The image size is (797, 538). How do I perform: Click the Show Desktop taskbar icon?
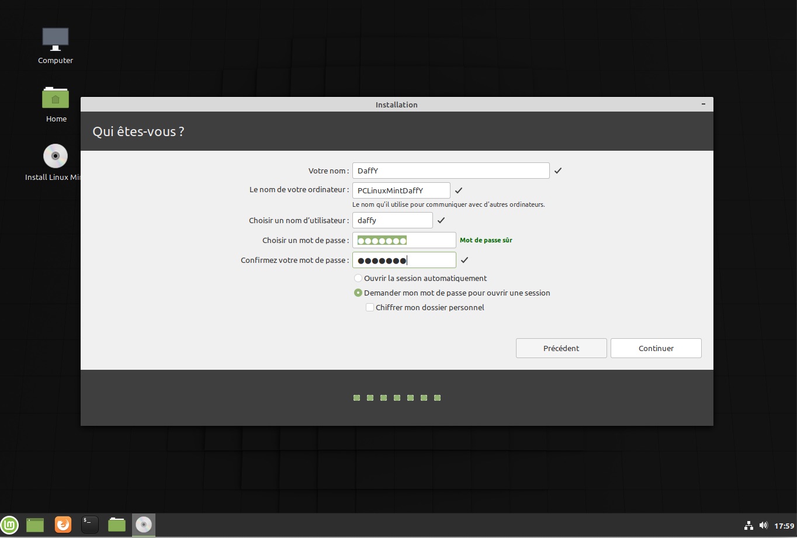(x=35, y=525)
